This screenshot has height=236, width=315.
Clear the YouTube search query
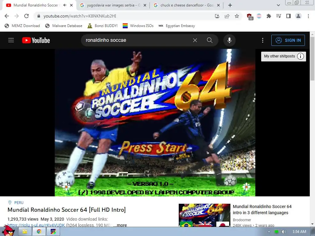point(195,40)
